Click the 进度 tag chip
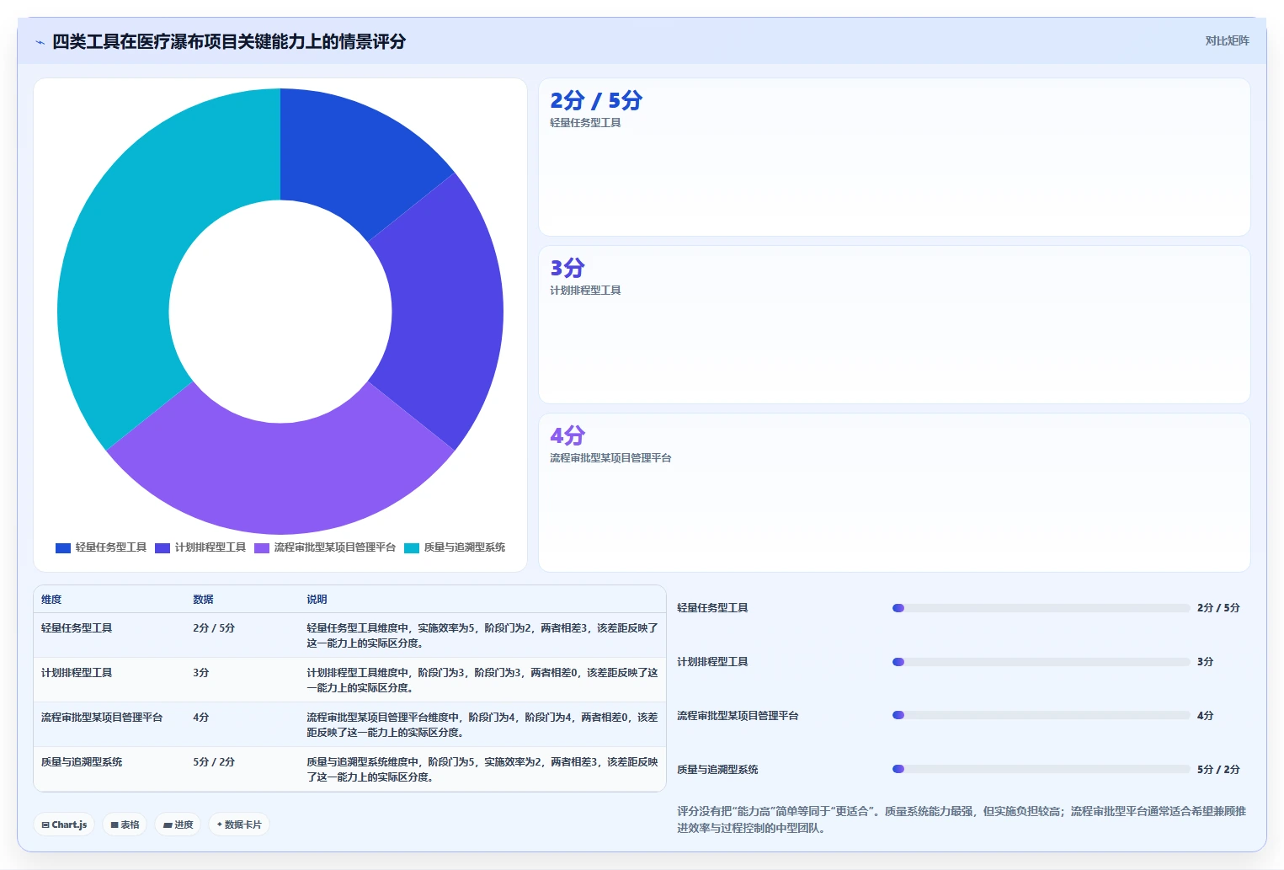Image resolution: width=1284 pixels, height=870 pixels. pos(178,825)
